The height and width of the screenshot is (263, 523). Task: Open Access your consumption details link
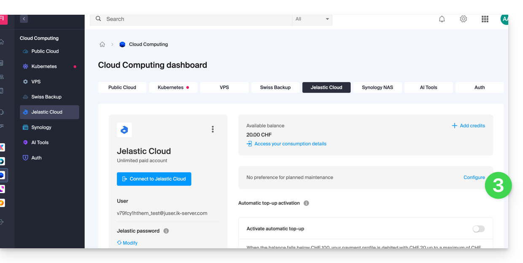(286, 144)
